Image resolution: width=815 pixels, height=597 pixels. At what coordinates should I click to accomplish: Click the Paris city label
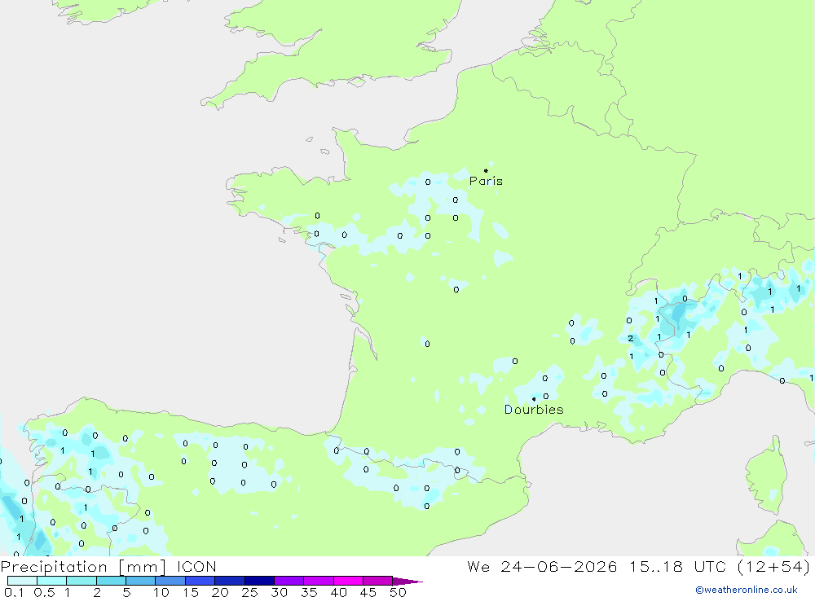(486, 181)
